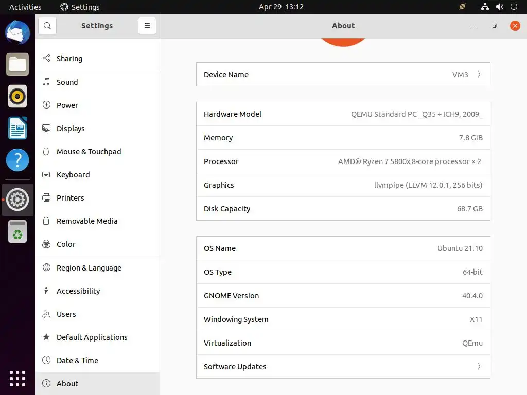The image size is (527, 395).
Task: Click the GNOME Version value 40.4.0
Action: pyautogui.click(x=472, y=296)
